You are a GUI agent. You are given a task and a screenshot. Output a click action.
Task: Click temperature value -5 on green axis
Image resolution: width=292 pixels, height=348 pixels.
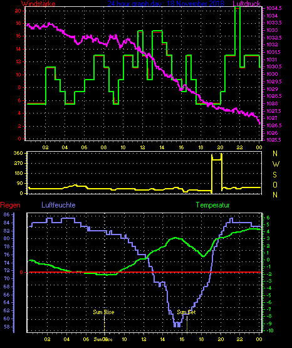click(x=268, y=295)
